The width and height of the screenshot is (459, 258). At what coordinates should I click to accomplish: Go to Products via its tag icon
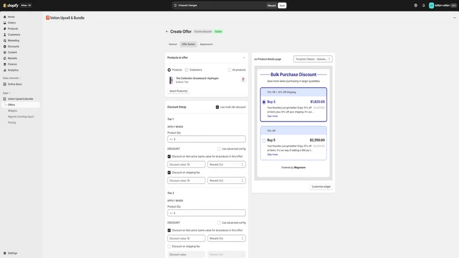coord(5,29)
